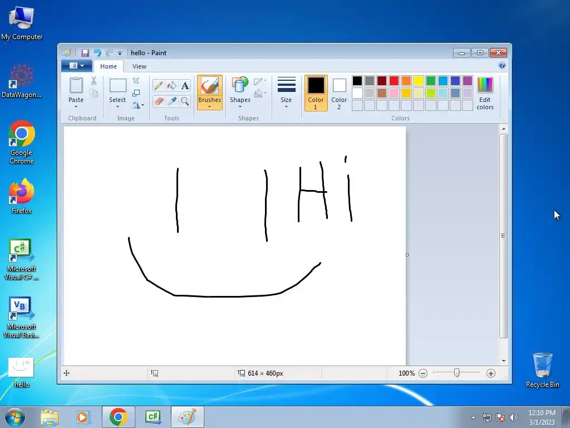
Task: Select the Pencil tool
Action: click(159, 85)
